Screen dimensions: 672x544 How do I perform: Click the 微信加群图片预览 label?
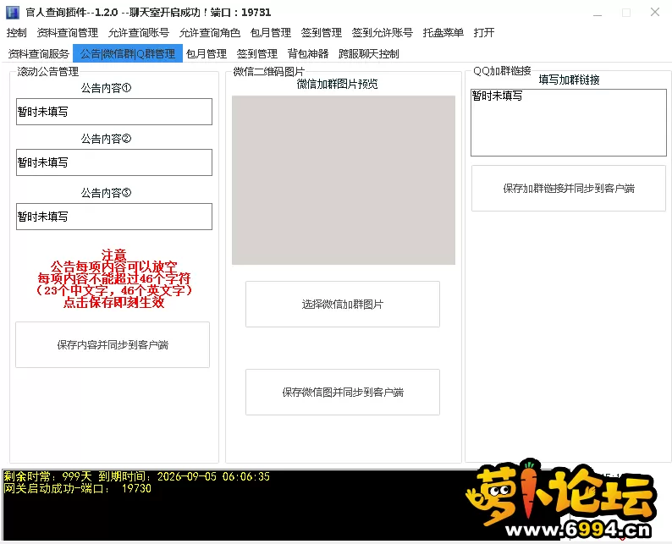338,84
